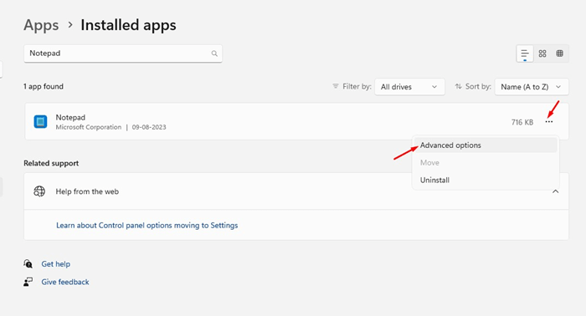The height and width of the screenshot is (316, 586).
Task: Click the Get help headset icon
Action: [x=28, y=264]
